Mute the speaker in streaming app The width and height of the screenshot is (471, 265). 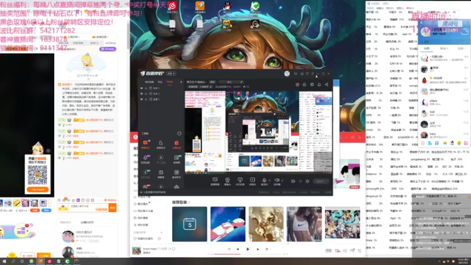(x=277, y=181)
